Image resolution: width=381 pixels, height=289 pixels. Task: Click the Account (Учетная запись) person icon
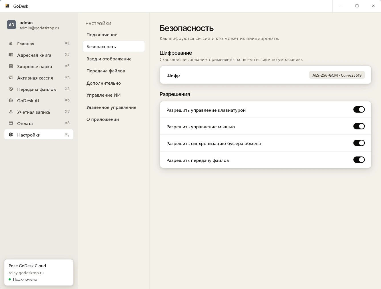11,112
